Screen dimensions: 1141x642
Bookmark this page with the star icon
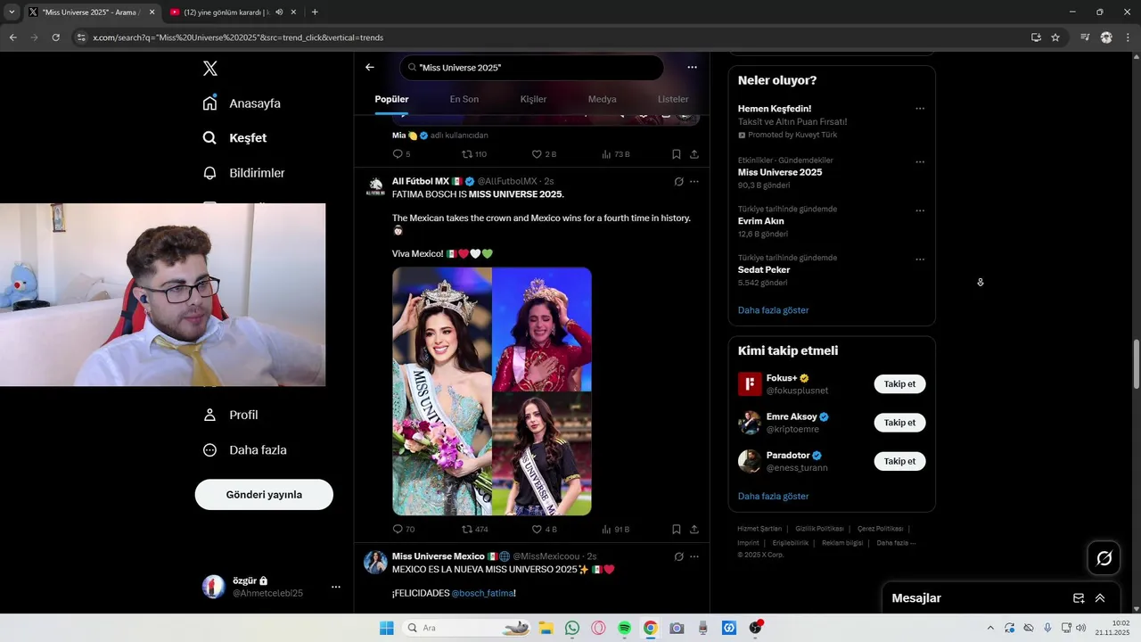pos(1055,37)
